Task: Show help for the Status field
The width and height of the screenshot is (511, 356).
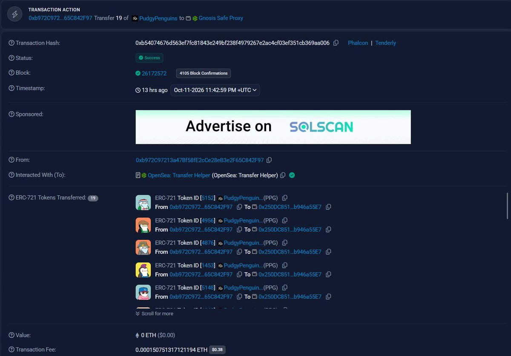Action: (11, 58)
